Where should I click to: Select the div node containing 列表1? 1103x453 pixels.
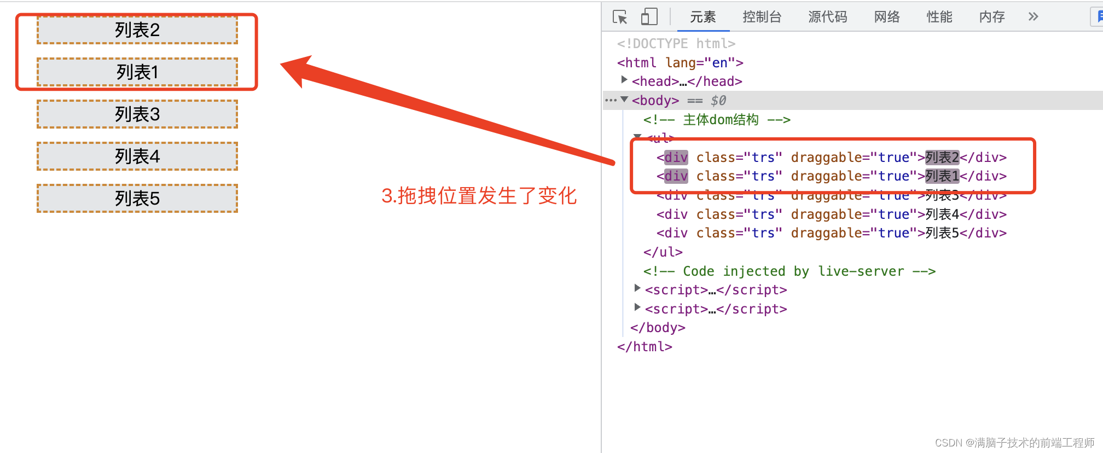point(832,176)
